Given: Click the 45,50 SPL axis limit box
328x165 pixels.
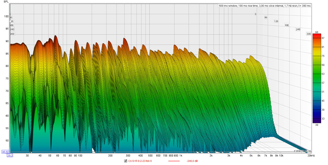Looking at the screenshot, I should (5, 152).
